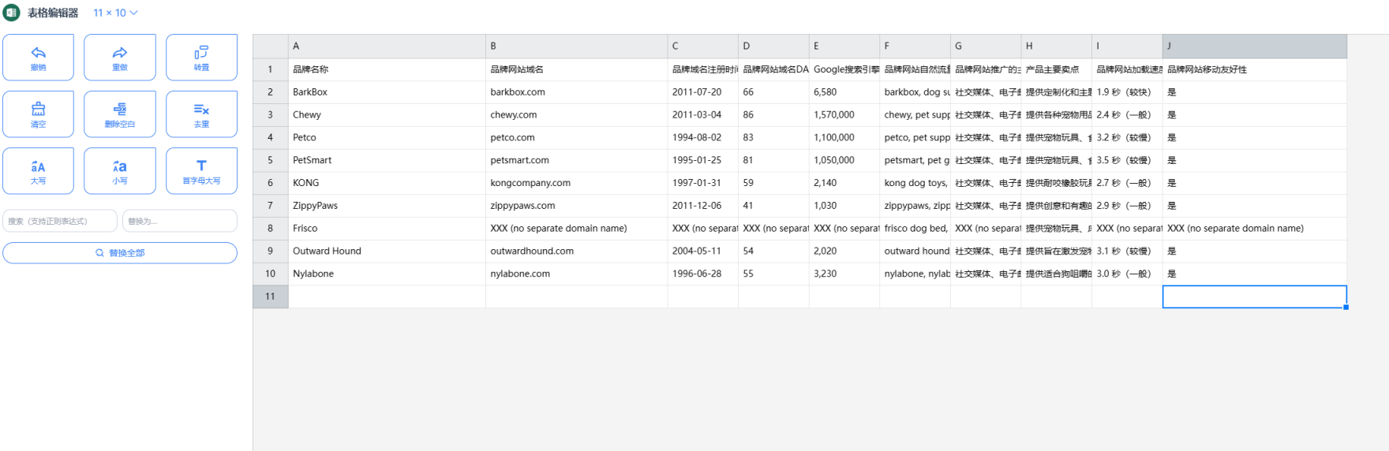
Task: Click the 品牌名称 header cell
Action: 387,69
